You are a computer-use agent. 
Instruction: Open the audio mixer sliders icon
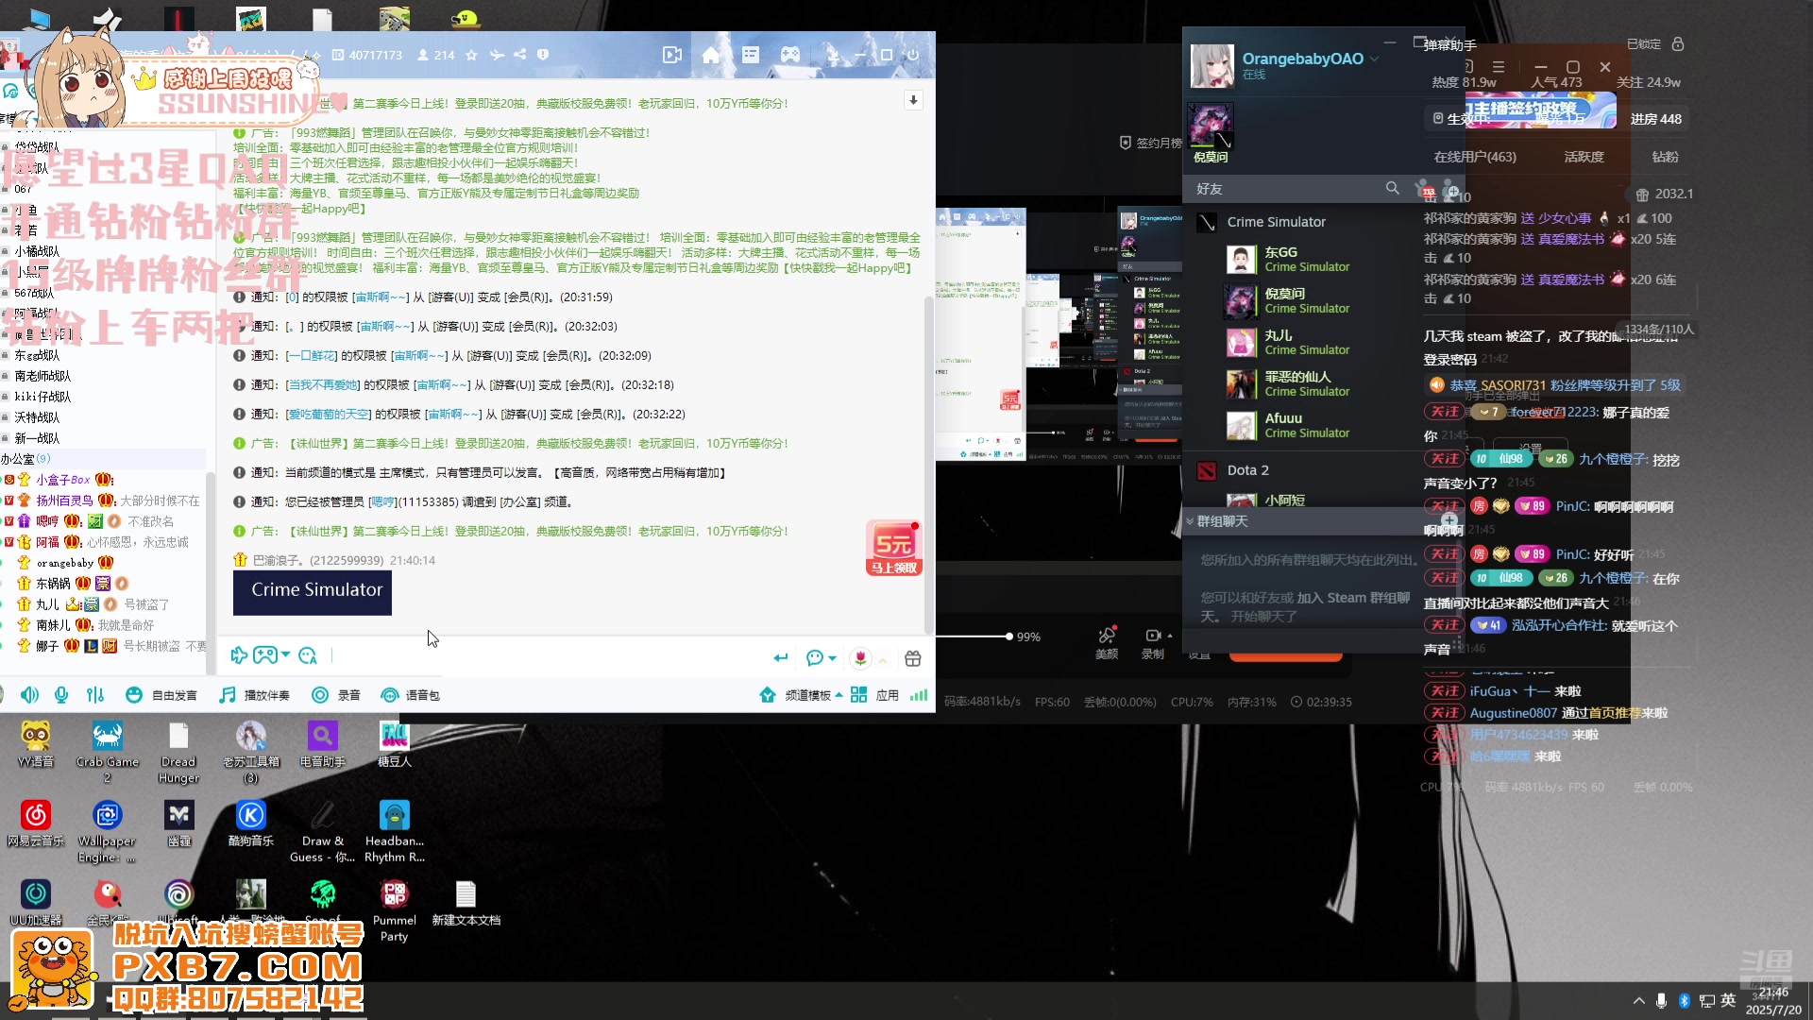pyautogui.click(x=95, y=695)
